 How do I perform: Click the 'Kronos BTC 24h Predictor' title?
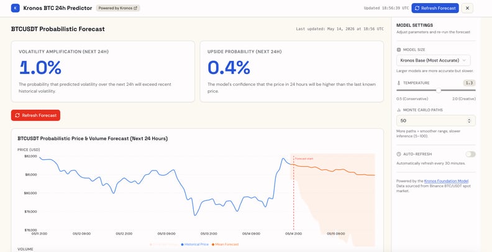point(58,8)
